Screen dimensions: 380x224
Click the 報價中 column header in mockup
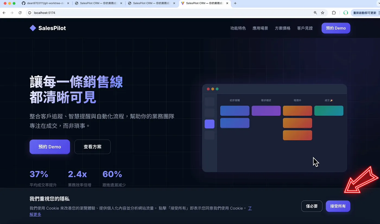point(297,100)
